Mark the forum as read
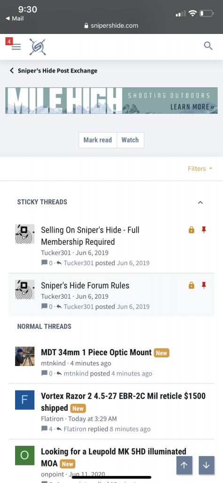This screenshot has width=223, height=483. (x=98, y=140)
